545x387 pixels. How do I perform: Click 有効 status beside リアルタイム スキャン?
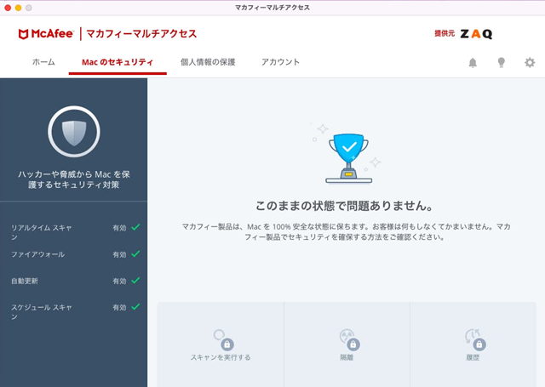pos(119,228)
